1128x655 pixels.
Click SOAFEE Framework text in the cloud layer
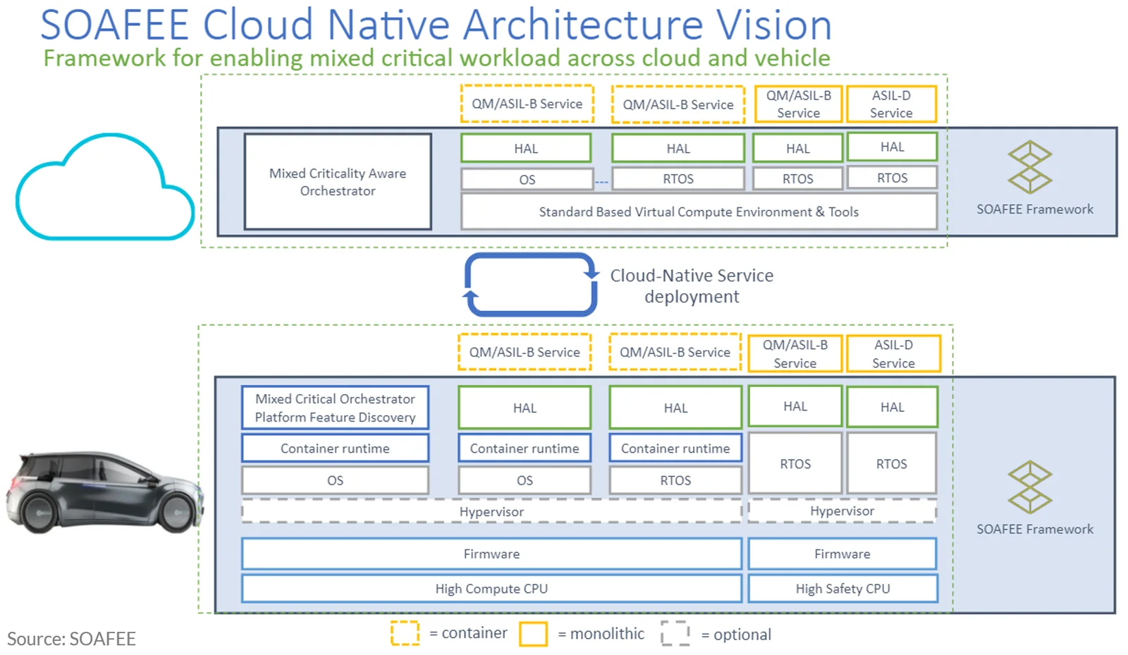(1035, 209)
